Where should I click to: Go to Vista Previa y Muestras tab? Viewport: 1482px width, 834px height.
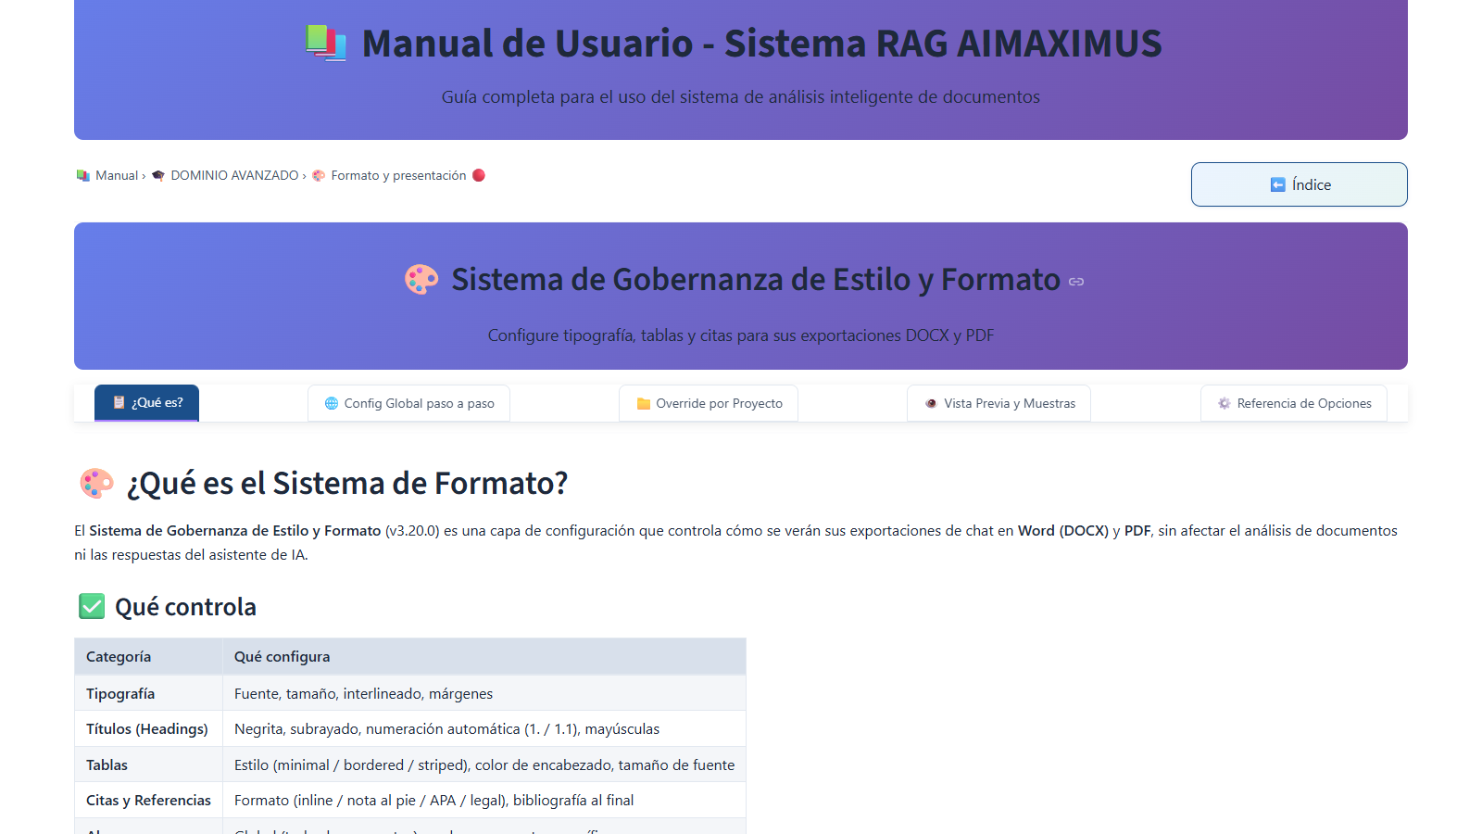pos(998,403)
